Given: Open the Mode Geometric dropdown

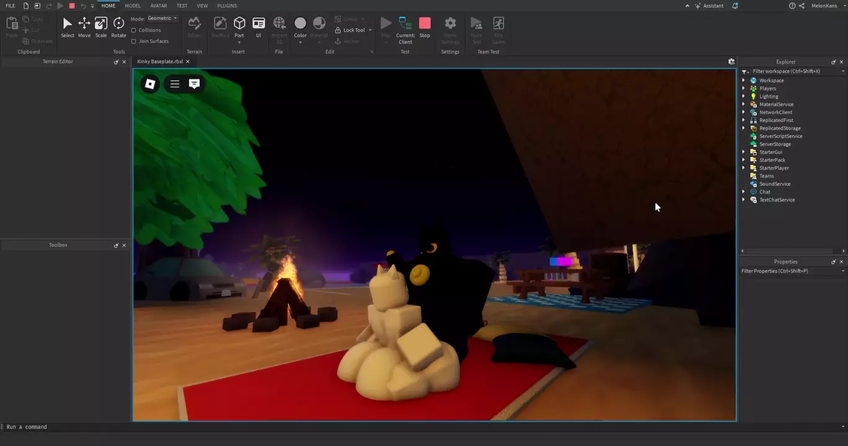Looking at the screenshot, I should pos(162,19).
